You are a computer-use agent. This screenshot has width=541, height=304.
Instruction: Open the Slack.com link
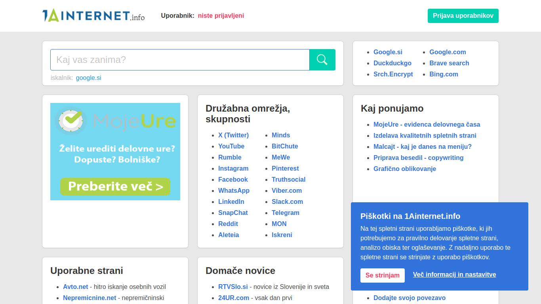coord(287,202)
